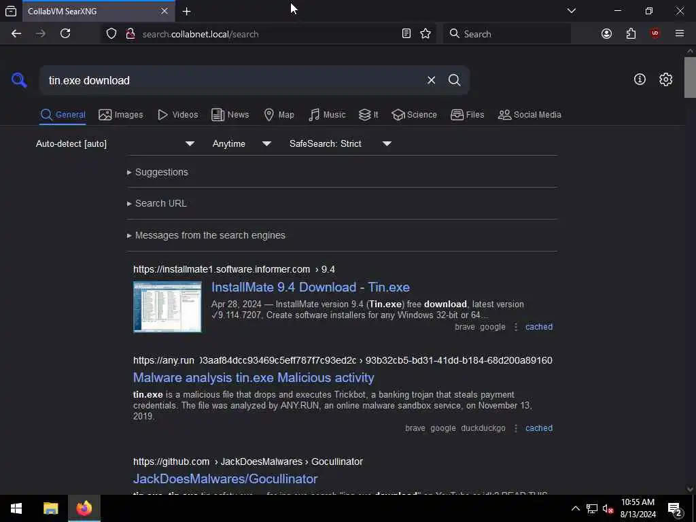This screenshot has height=522, width=696.
Task: Click scrollbar down arrow
Action: tap(690, 489)
